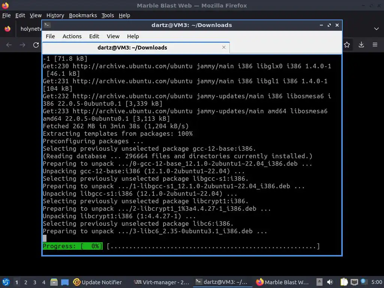Close the terminal window
384x288 pixels.
point(337,25)
